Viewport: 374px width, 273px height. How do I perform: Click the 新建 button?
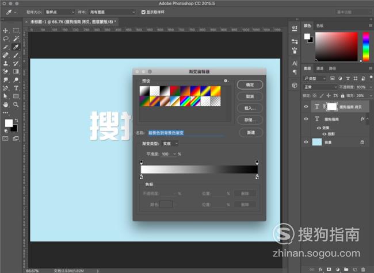(251, 132)
